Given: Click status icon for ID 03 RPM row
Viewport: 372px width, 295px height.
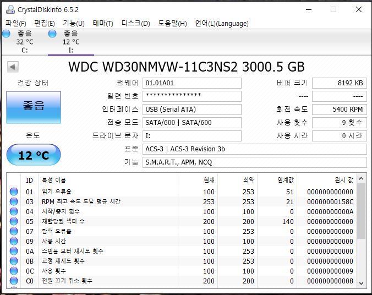Looking at the screenshot, I should 14,201.
